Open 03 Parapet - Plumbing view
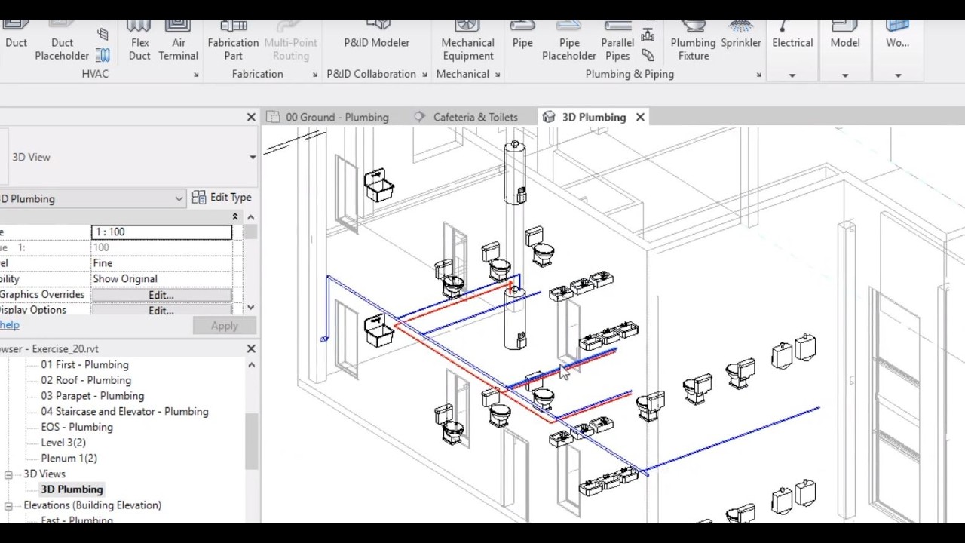Viewport: 965px width, 543px height. click(92, 396)
